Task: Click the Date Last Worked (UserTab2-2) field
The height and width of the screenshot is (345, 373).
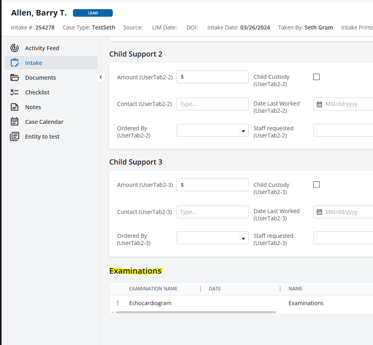Action: click(343, 104)
